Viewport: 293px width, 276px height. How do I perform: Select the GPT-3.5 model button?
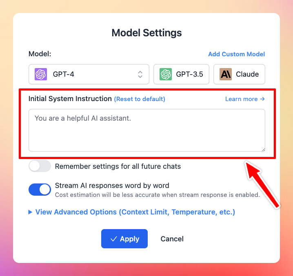pyautogui.click(x=181, y=74)
